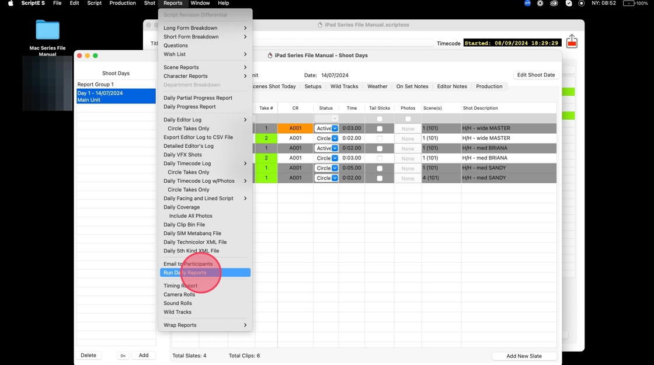Toggle Tail Sticks for 0:02.00 med BRIANA row
Viewport: 654px width, 365px height.
[380, 148]
